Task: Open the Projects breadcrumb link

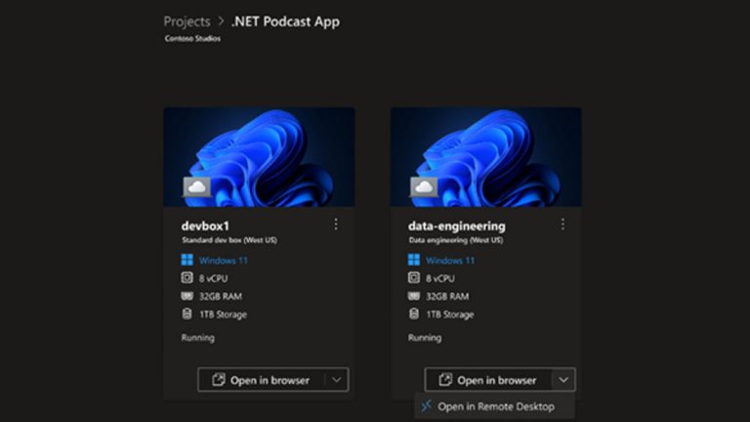Action: tap(187, 21)
